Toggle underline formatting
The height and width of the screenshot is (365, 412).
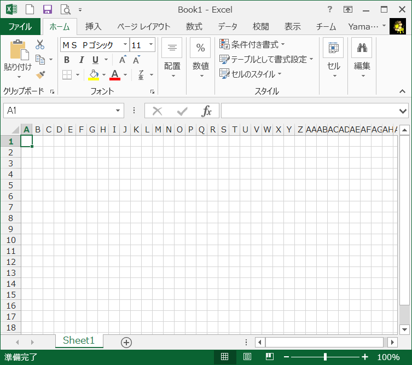[95, 60]
